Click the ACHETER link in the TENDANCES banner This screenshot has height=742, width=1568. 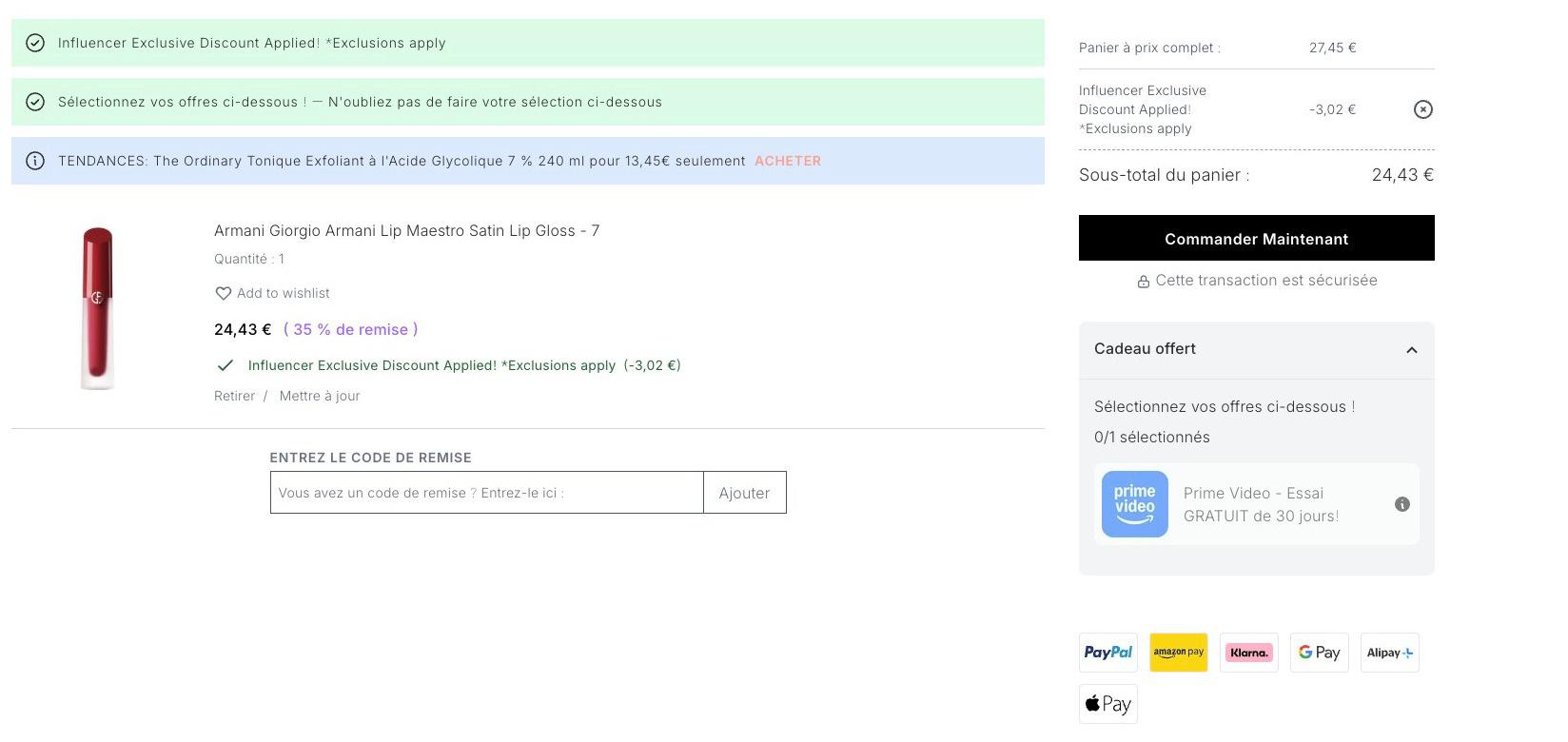coord(788,161)
